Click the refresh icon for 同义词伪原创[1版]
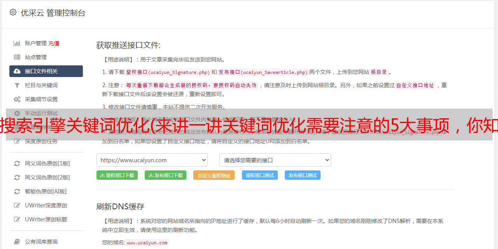The height and width of the screenshot is (249, 498). 17,163
